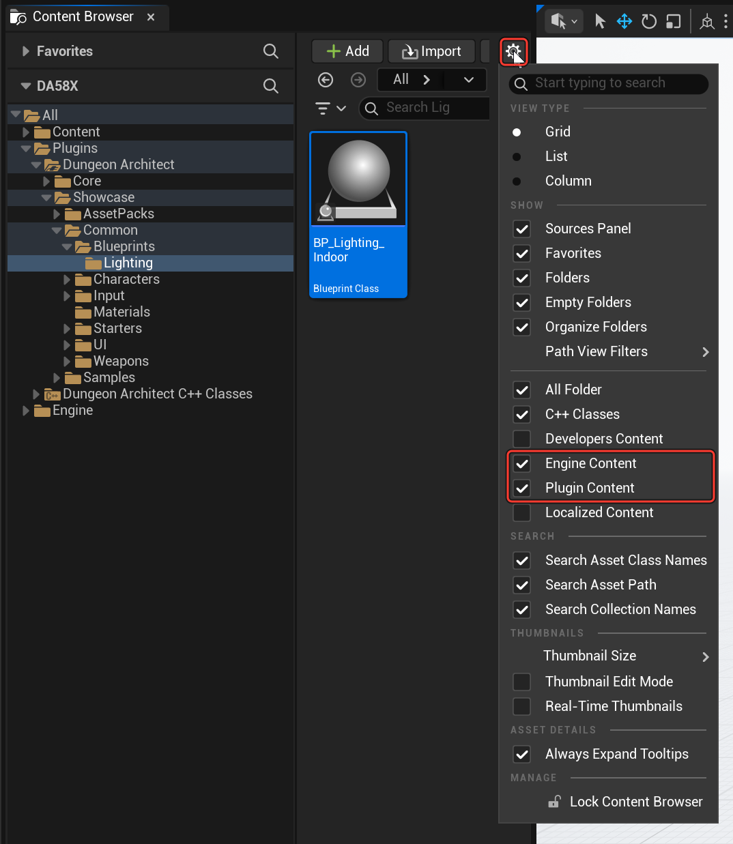Click the Add button
The height and width of the screenshot is (844, 733).
[347, 51]
